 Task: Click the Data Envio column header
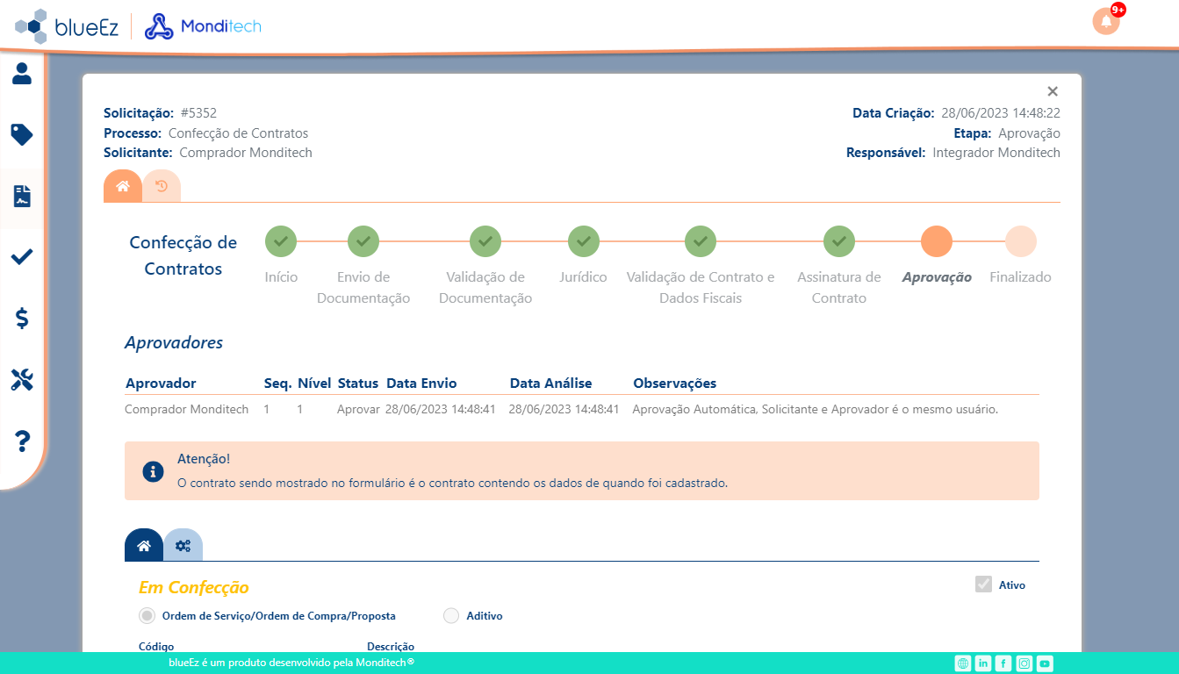(x=421, y=384)
